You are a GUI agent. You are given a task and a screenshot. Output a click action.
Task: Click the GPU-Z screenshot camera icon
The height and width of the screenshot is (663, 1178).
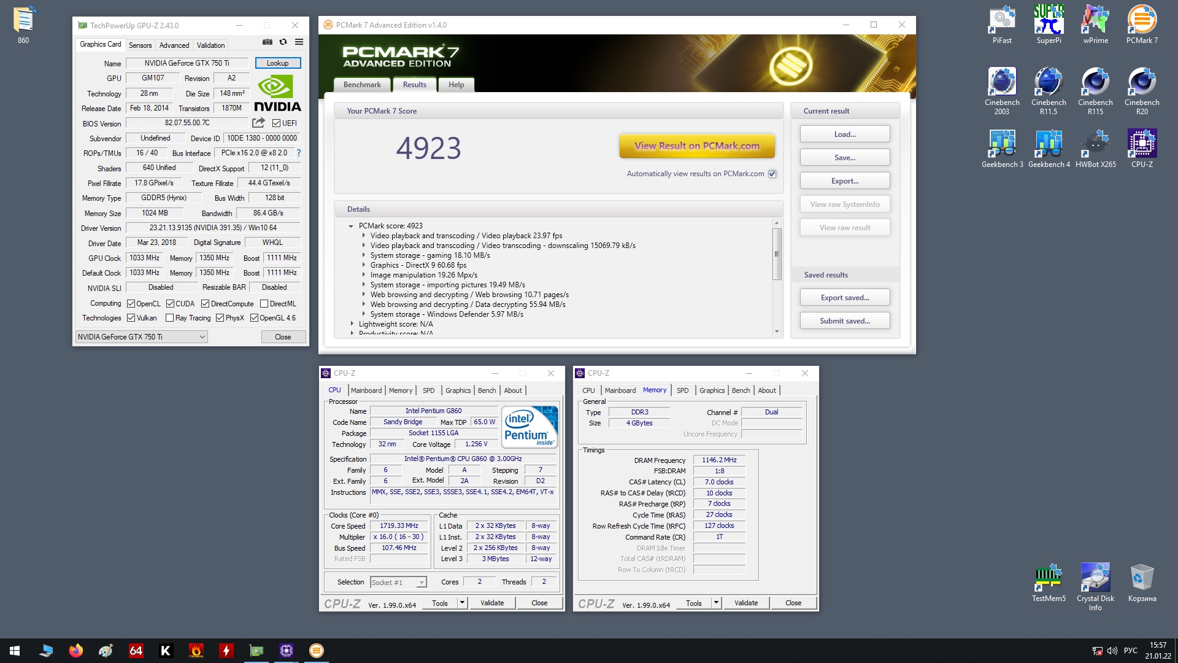point(268,42)
